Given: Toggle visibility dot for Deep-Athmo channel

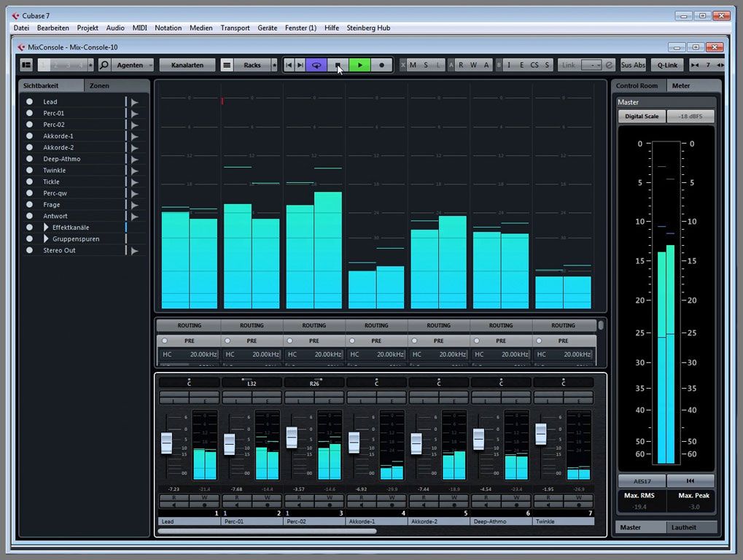Looking at the screenshot, I should click(29, 159).
